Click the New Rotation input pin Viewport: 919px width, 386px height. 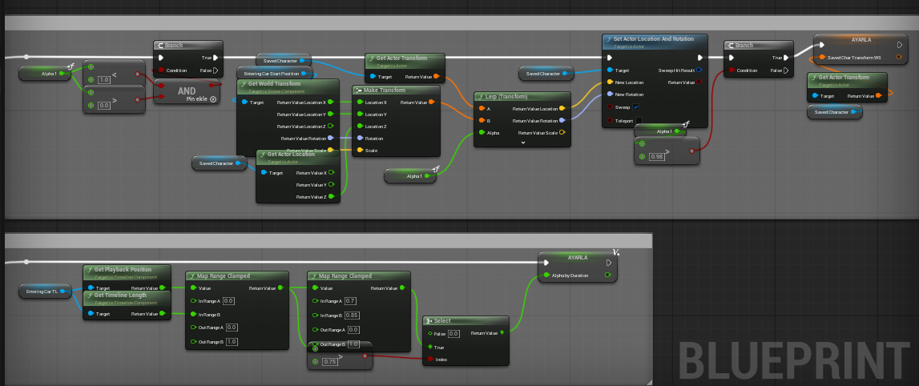click(x=610, y=94)
